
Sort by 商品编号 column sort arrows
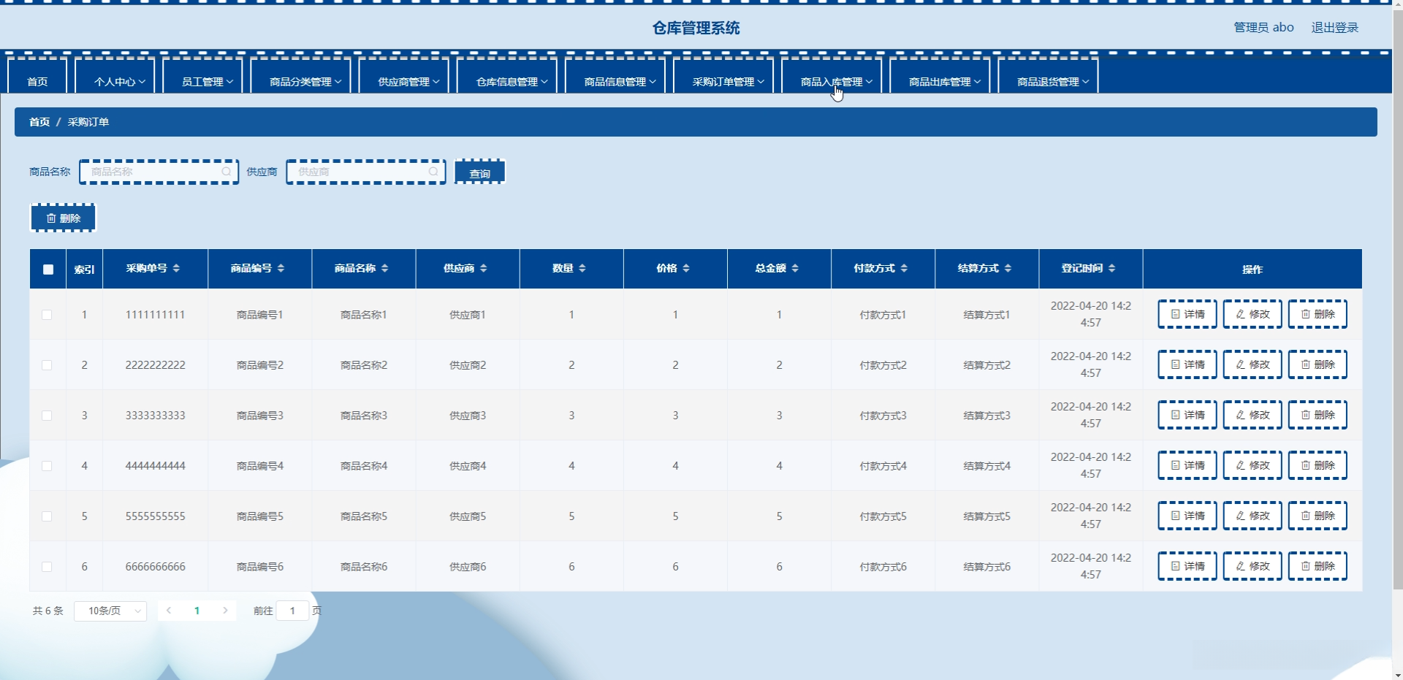tap(281, 269)
